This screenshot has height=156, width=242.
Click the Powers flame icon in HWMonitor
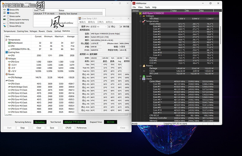[x=144, y=66]
